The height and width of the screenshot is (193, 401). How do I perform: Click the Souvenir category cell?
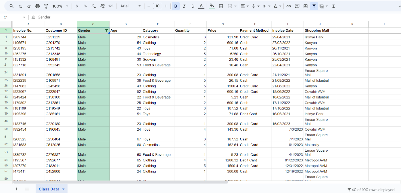158,59
